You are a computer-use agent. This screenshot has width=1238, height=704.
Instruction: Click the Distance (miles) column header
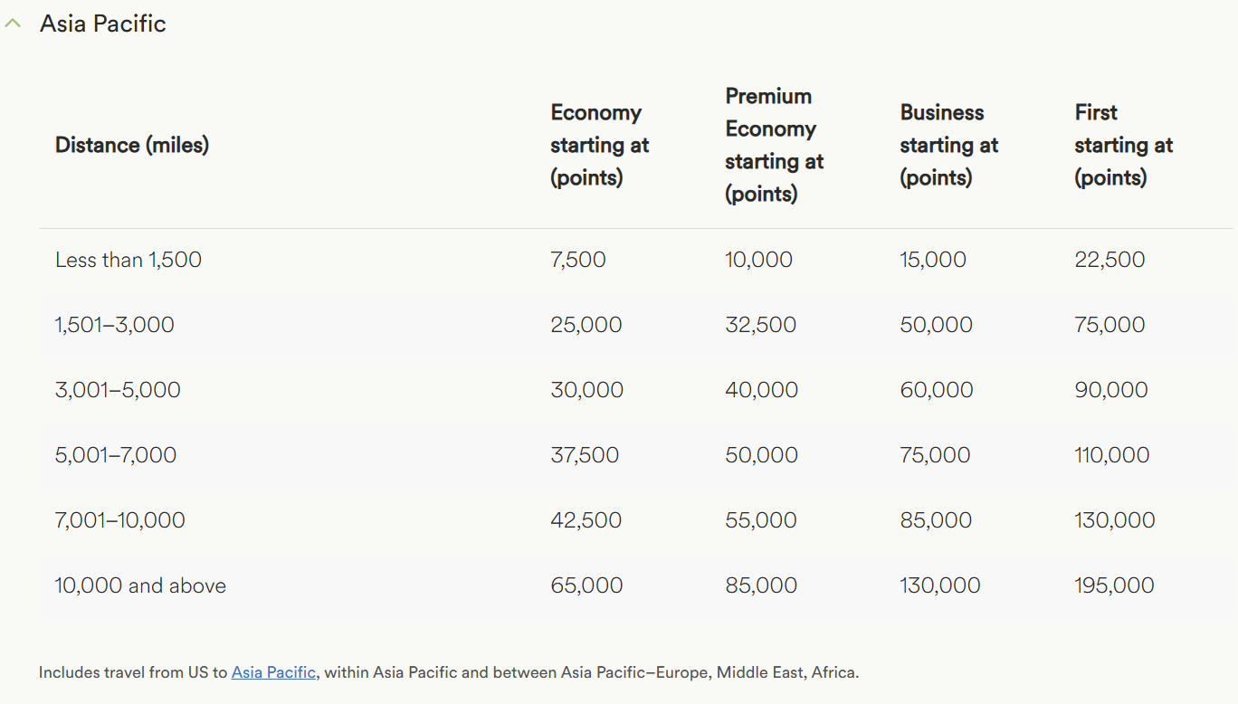click(132, 145)
